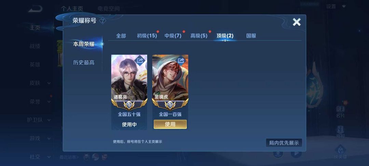Image resolution: width=369 pixels, height=166 pixels.
Task: Expand the 护卫队 sidebar menu
Action: [x=39, y=120]
